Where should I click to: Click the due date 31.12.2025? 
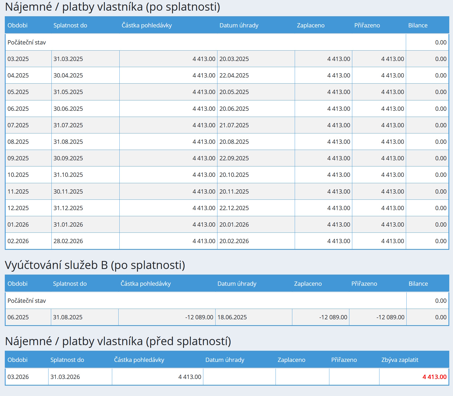point(68,208)
